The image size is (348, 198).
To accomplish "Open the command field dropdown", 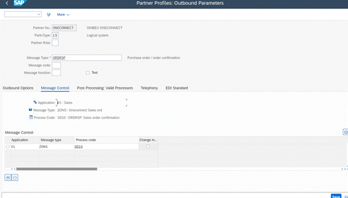I will click(x=40, y=14).
